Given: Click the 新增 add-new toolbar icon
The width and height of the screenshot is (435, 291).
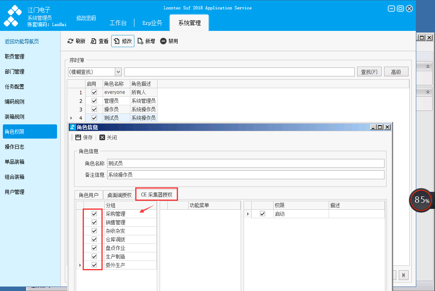Looking at the screenshot, I should click(x=141, y=41).
